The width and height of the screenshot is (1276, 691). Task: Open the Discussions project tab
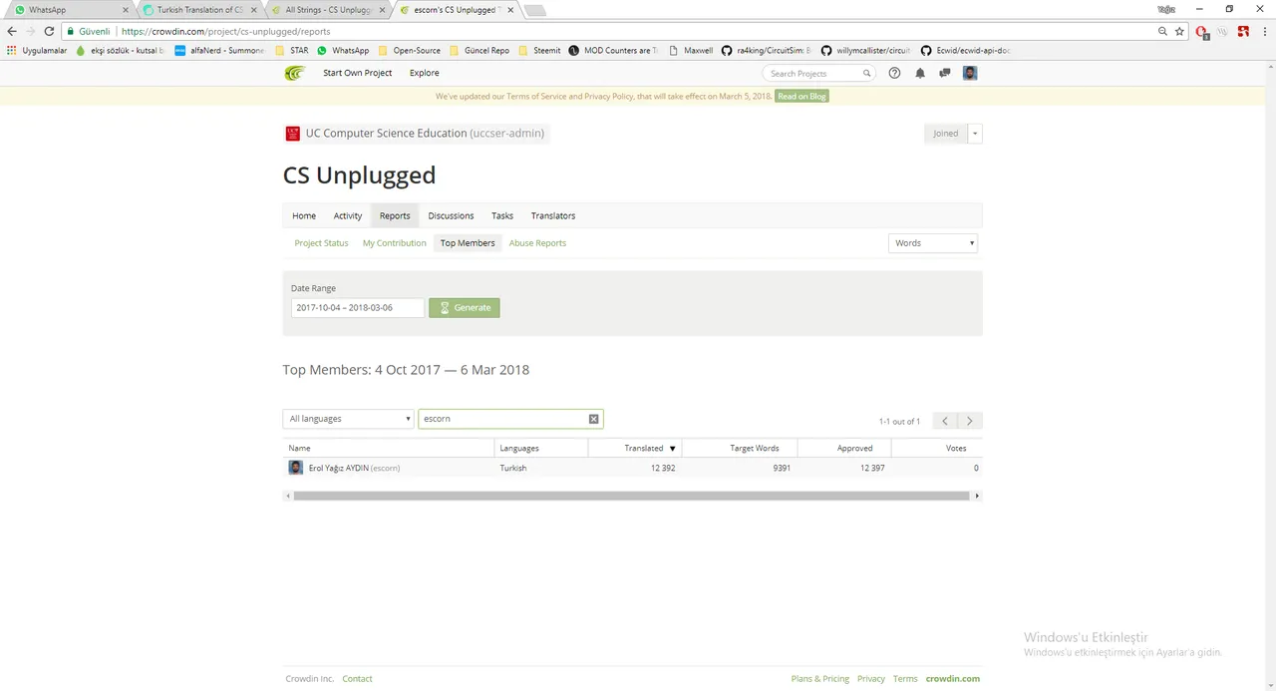coord(451,215)
